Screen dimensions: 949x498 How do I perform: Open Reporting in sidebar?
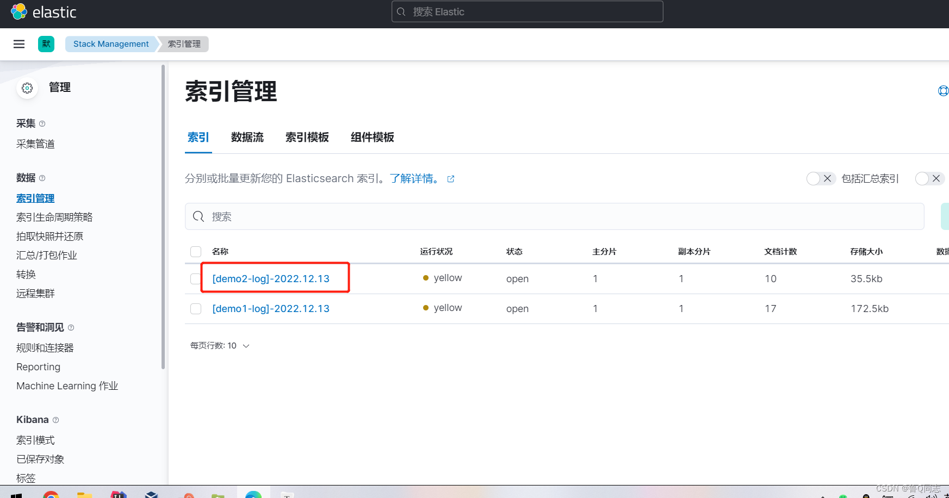click(x=38, y=367)
